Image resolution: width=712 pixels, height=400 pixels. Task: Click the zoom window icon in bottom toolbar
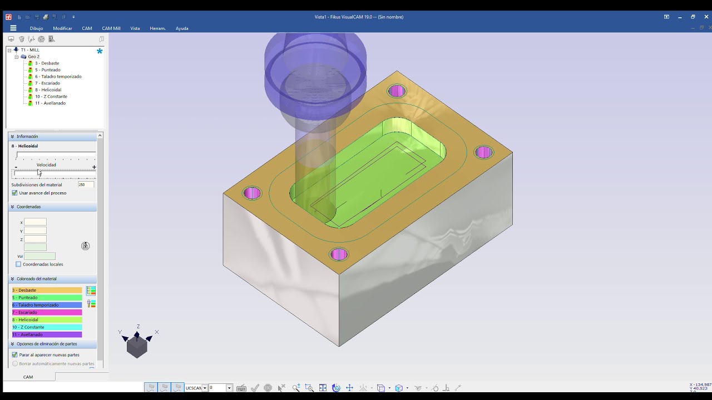pos(309,388)
